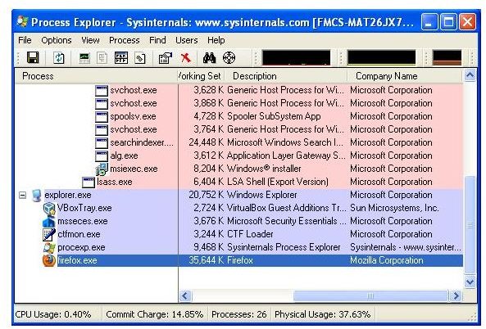This screenshot has height=329, width=486.
Task: Click 'CPU Usage: 0.40%' in status bar
Action: point(53,315)
